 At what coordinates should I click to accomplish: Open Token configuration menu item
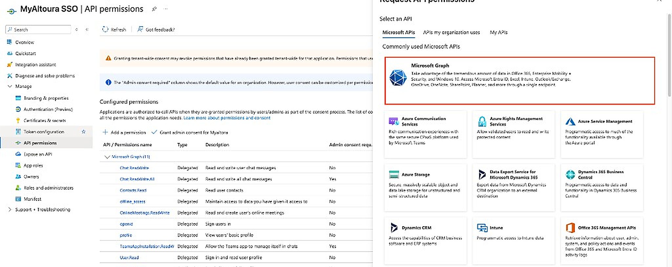tap(46, 132)
